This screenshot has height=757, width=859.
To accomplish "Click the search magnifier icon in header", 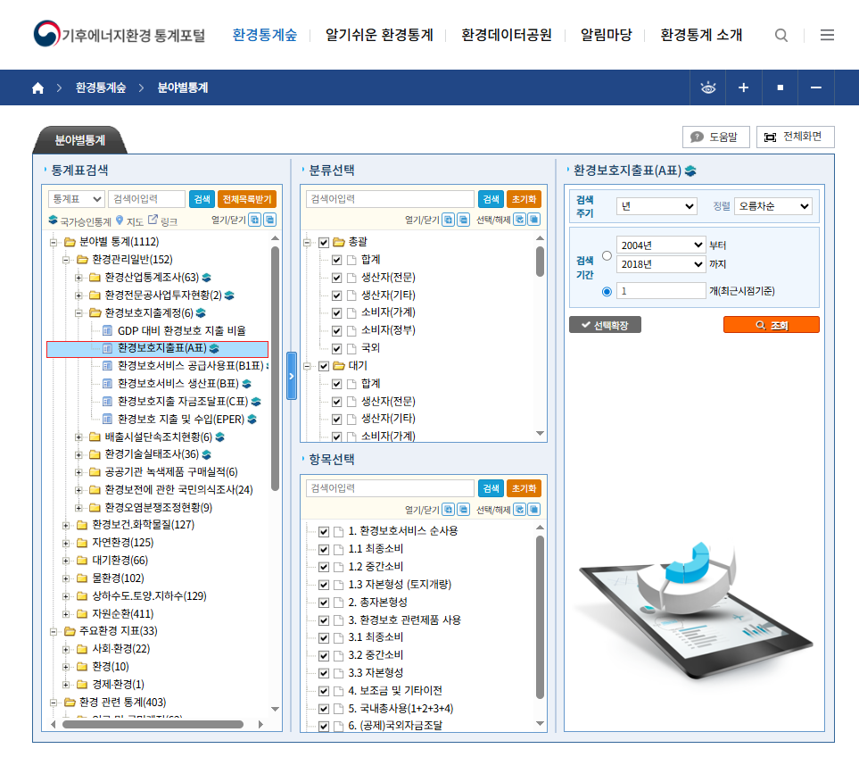I will click(x=781, y=36).
